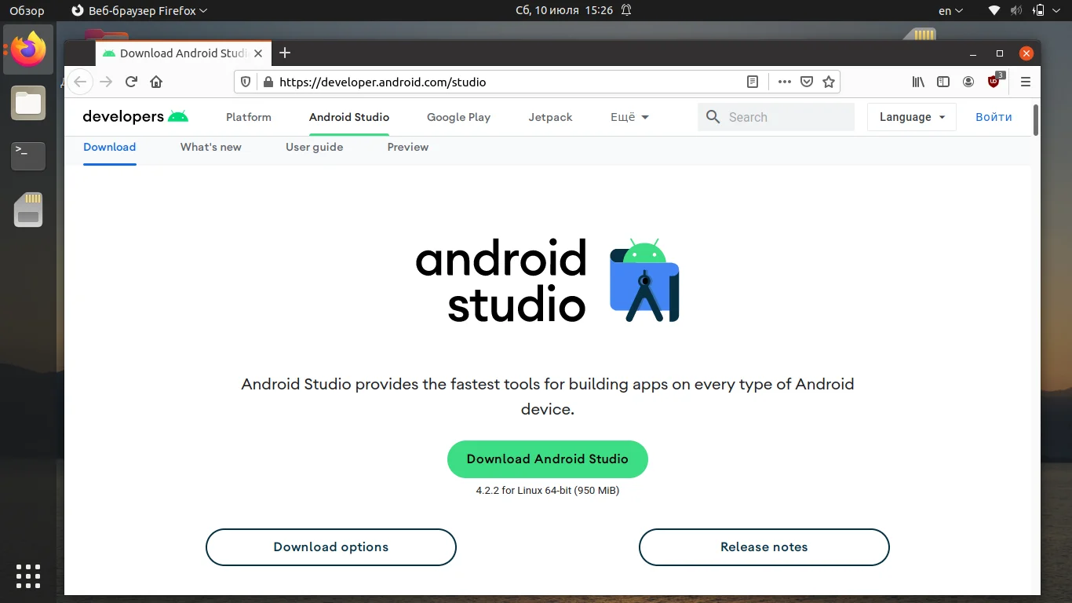Save the page to Pocket
The width and height of the screenshot is (1072, 603).
(x=807, y=82)
